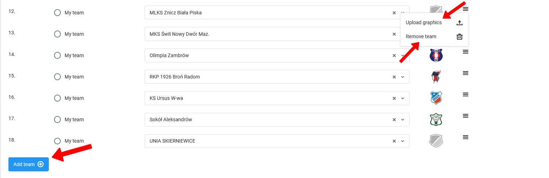Click the upload icon beside Upload graphics
549x178 pixels.
(x=459, y=23)
